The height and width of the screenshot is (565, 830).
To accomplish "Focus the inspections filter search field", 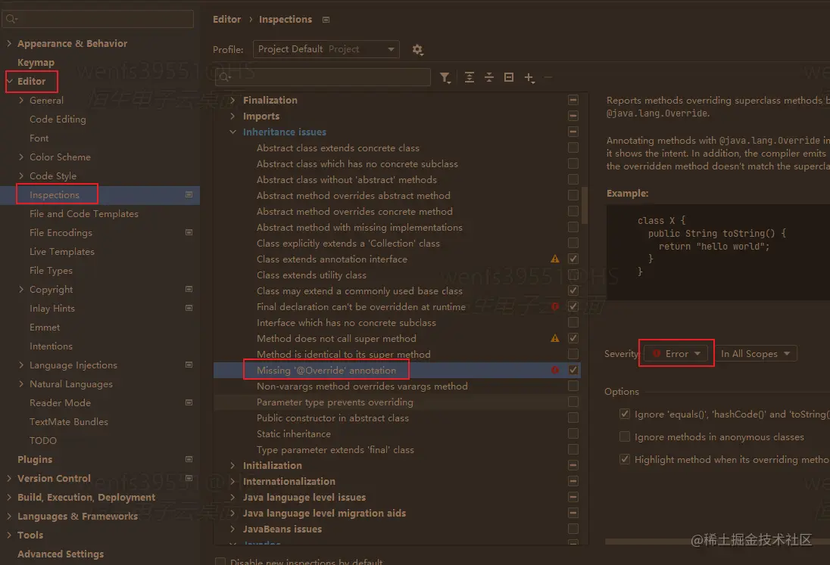I will [x=323, y=77].
